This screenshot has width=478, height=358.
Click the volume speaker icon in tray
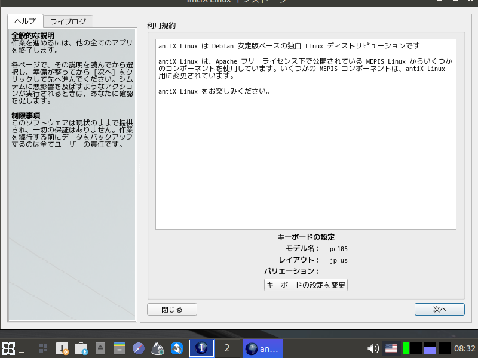373,348
